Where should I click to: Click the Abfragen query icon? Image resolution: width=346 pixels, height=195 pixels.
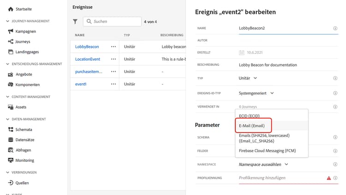(x=11, y=150)
